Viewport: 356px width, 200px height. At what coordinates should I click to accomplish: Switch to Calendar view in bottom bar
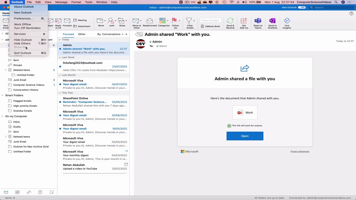click(x=17, y=192)
